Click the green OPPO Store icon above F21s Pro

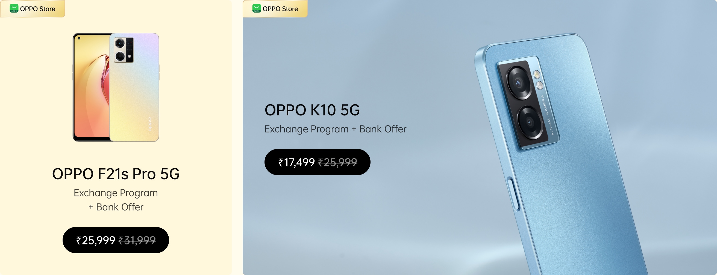(x=14, y=8)
